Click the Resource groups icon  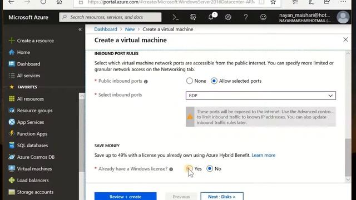point(12,111)
